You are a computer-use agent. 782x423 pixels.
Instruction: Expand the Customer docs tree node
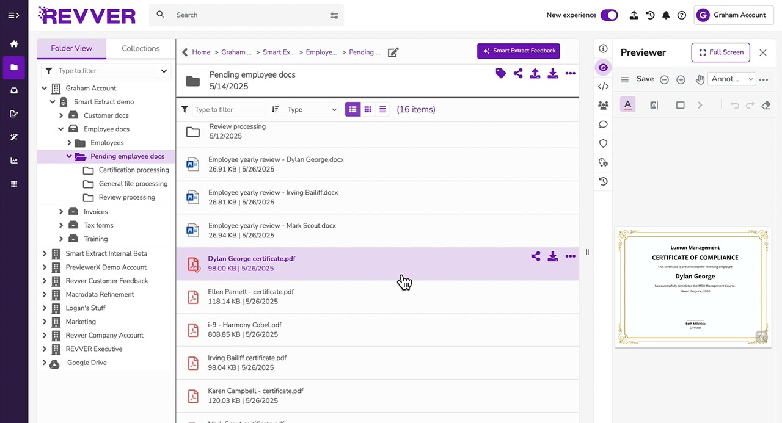61,115
